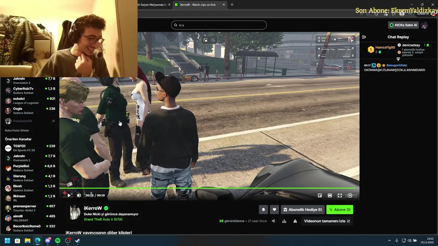Open Videonun tamamını izle link
This screenshot has width=438, height=246.
327,221
